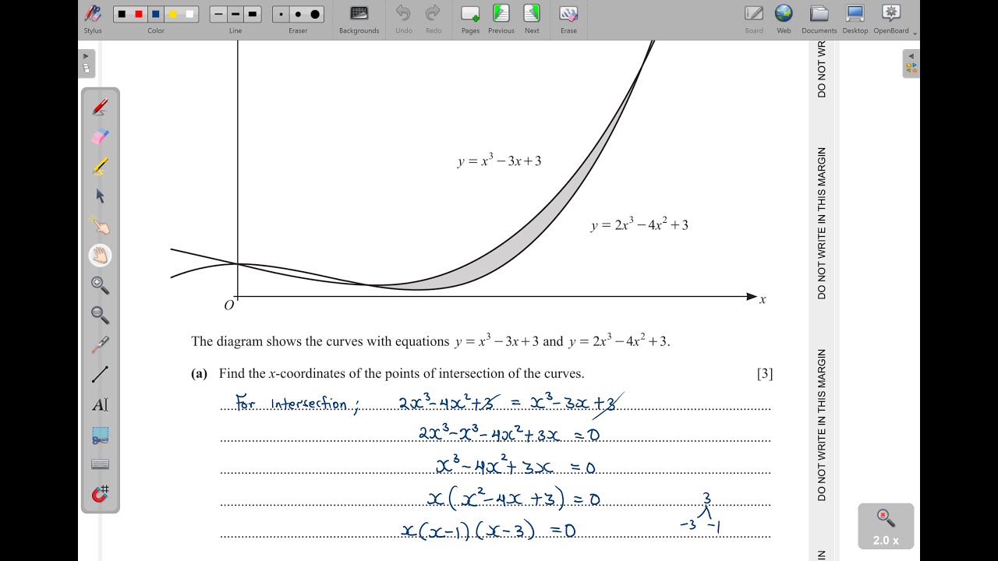Open the Backgrounds chooser

coord(359,19)
